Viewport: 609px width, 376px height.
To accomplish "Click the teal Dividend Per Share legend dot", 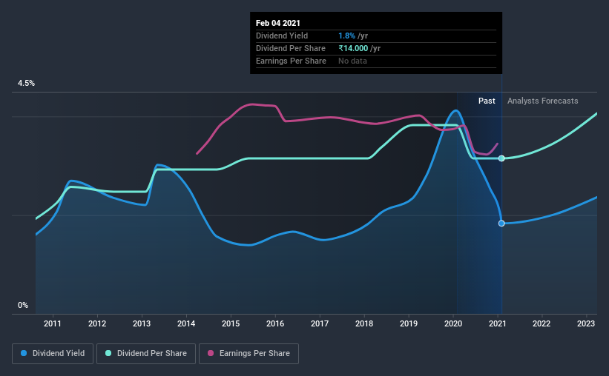I will (x=108, y=353).
